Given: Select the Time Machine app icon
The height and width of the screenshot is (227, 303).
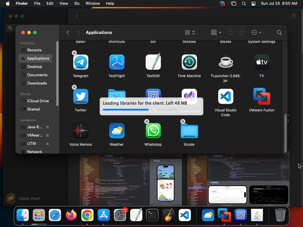Looking at the screenshot, I should (x=189, y=62).
